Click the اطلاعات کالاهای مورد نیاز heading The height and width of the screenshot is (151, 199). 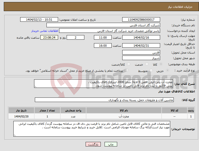click(x=177, y=91)
